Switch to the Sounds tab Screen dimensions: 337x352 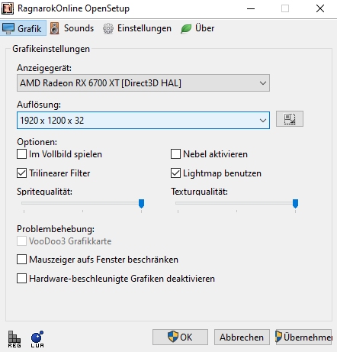[x=72, y=28]
